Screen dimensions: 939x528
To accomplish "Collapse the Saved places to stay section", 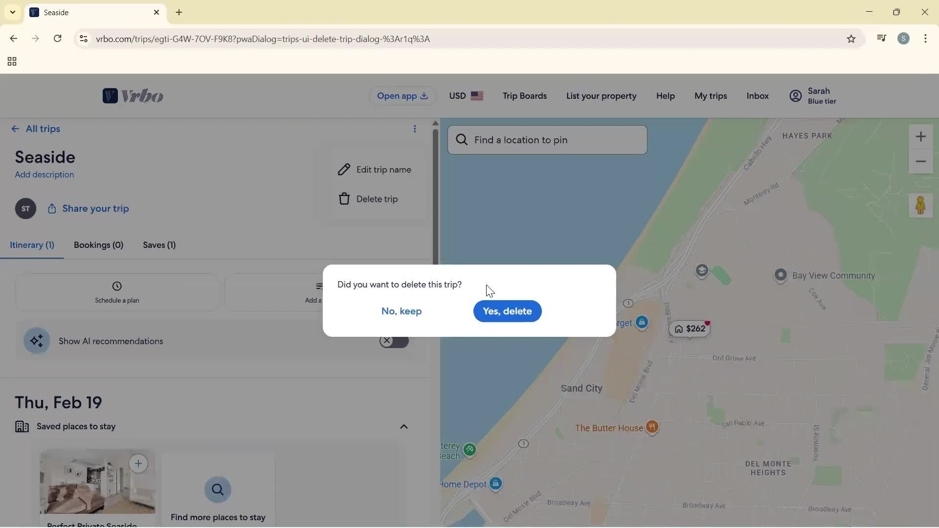I will pos(404,426).
